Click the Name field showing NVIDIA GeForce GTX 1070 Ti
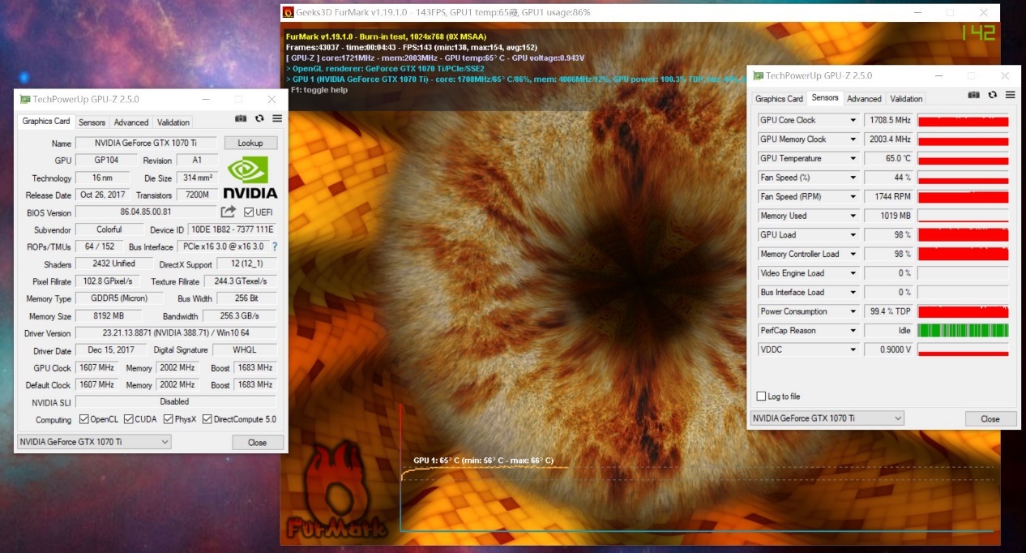This screenshot has width=1026, height=553. click(x=147, y=143)
